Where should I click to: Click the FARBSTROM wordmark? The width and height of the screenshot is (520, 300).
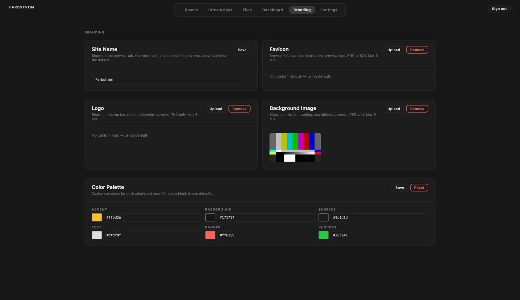click(22, 7)
